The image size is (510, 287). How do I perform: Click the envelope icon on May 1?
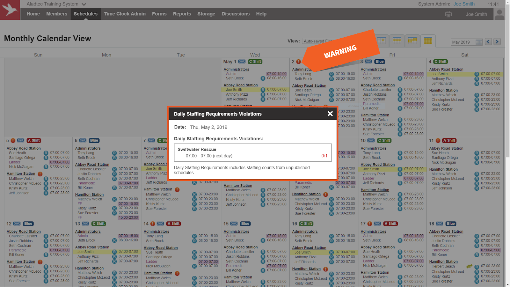point(242,62)
